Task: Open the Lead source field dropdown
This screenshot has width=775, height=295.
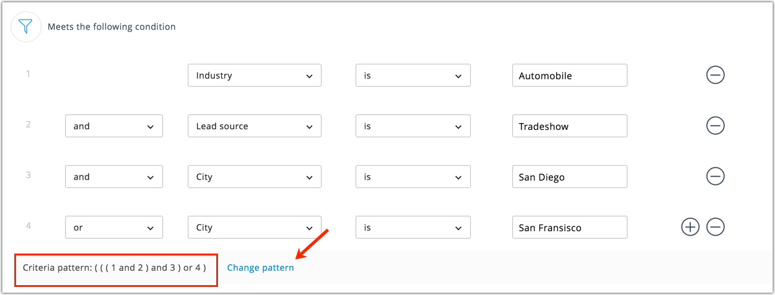Action: point(254,126)
